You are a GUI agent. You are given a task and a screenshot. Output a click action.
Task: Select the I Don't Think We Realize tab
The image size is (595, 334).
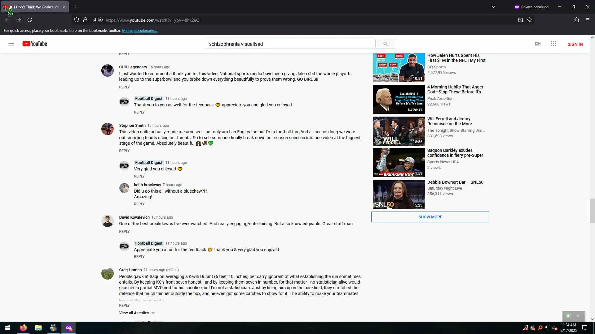[36, 7]
